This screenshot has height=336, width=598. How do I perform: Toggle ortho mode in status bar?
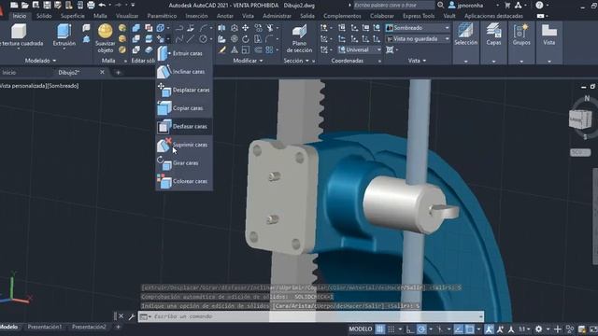(410, 329)
